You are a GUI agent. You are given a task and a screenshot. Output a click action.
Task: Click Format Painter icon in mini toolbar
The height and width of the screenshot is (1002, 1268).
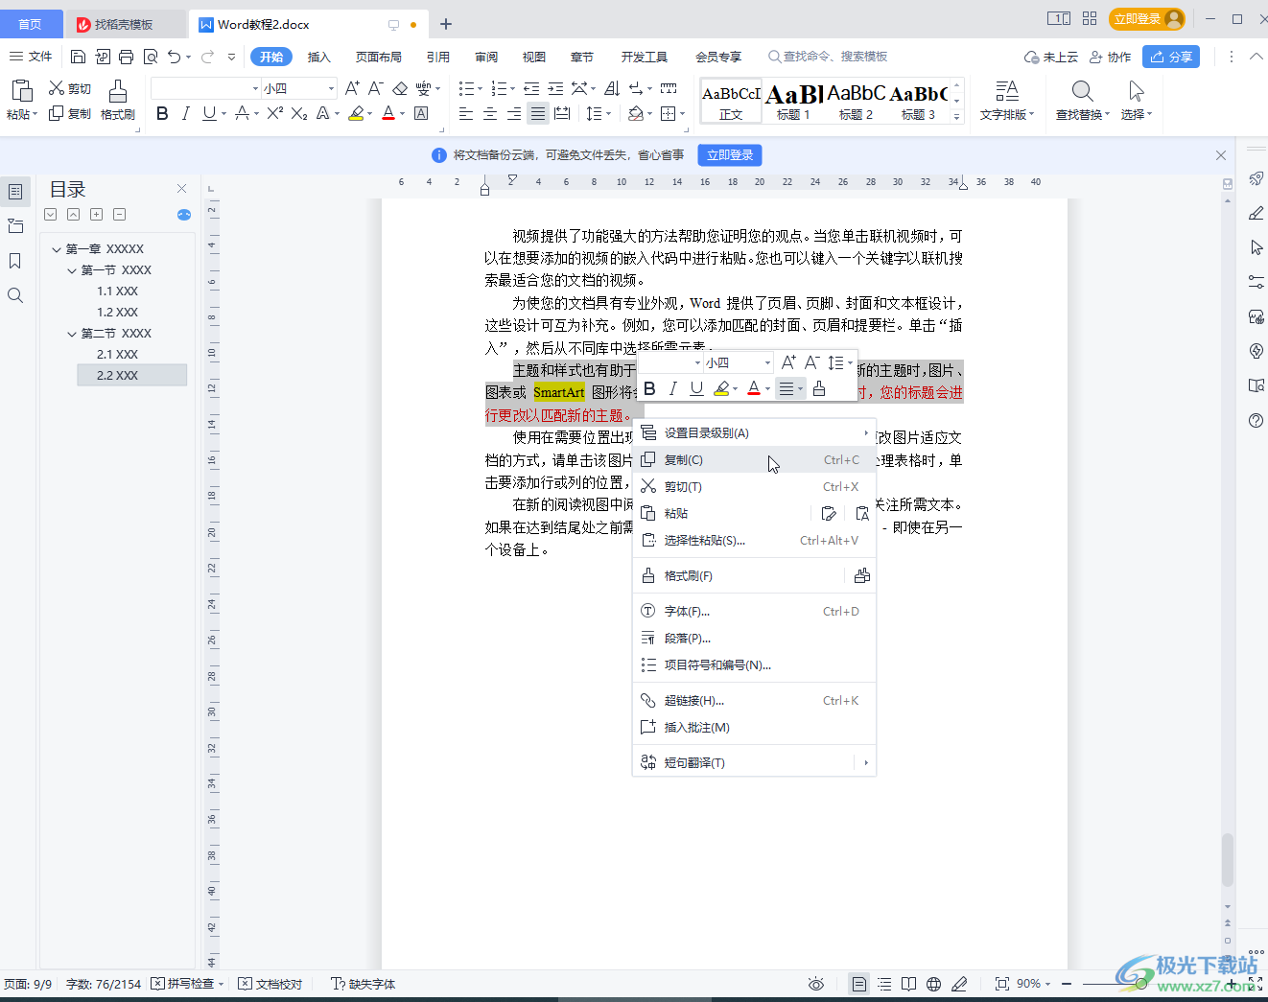tap(819, 388)
